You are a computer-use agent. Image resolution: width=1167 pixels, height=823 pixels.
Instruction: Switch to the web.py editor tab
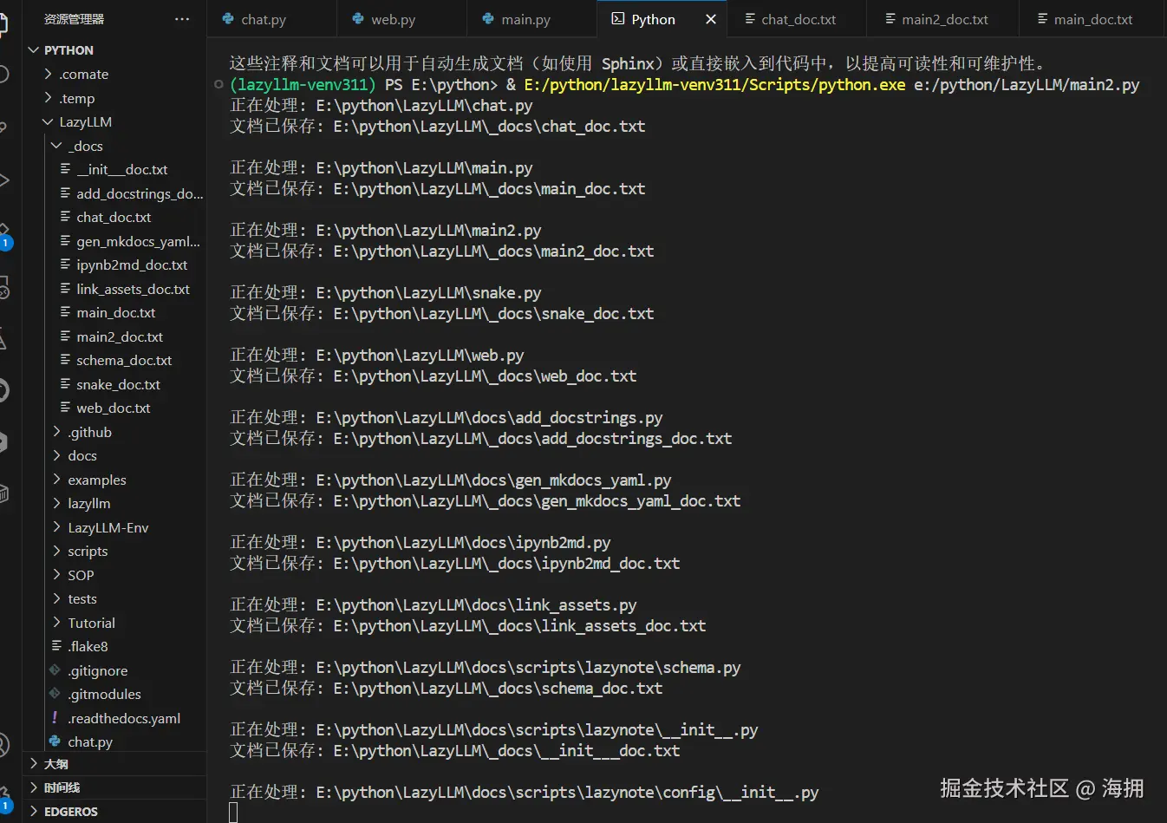pyautogui.click(x=402, y=18)
